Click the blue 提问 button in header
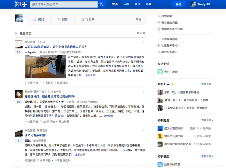This screenshot has height=168, width=226. click(x=178, y=5)
